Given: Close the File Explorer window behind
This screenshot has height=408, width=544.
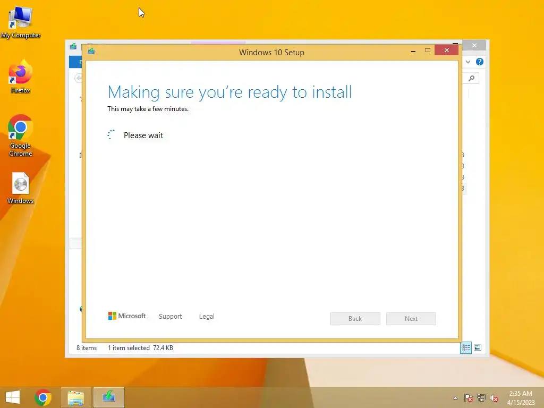Looking at the screenshot, I should (474, 46).
